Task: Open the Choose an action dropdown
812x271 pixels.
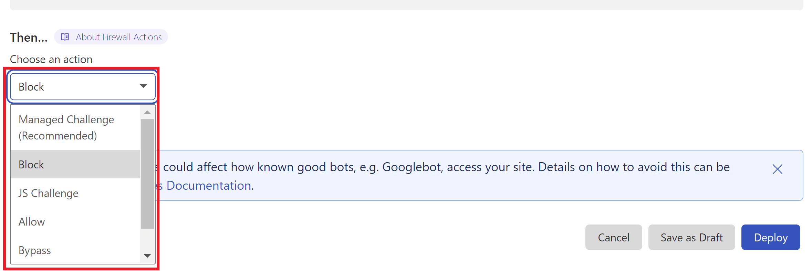Action: click(x=82, y=86)
